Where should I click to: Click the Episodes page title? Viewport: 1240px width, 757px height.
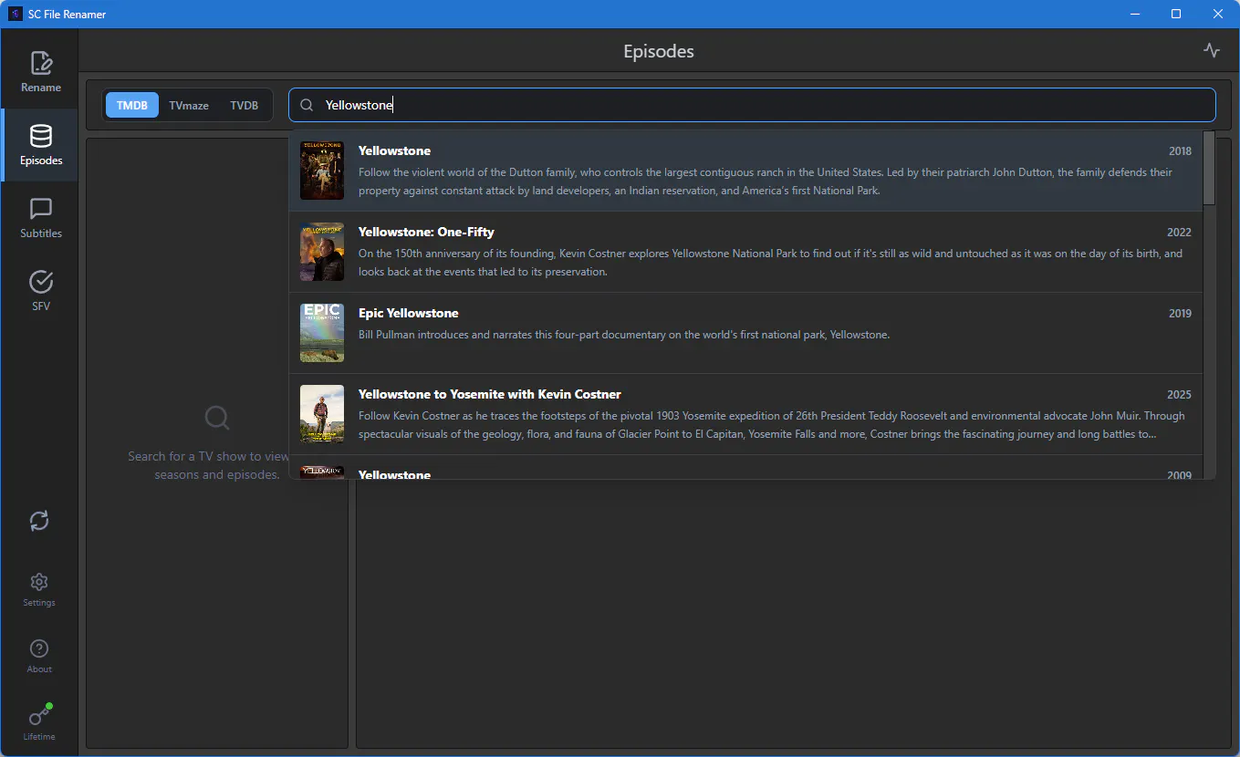coord(659,51)
